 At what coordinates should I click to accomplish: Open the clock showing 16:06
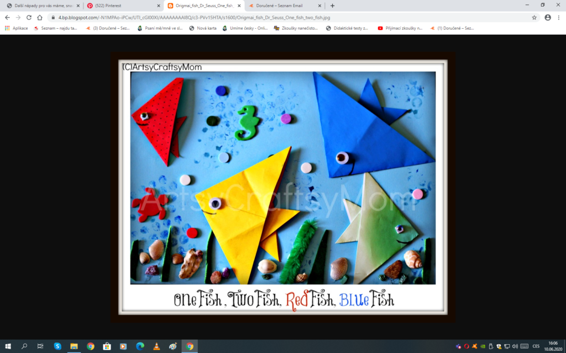553,346
